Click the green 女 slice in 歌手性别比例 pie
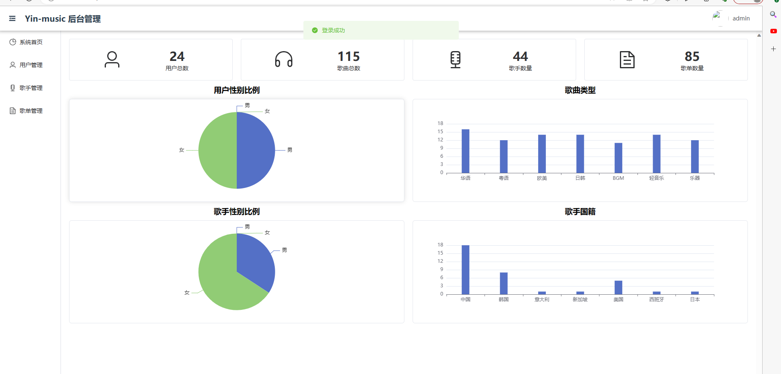This screenshot has width=781, height=374. click(221, 282)
